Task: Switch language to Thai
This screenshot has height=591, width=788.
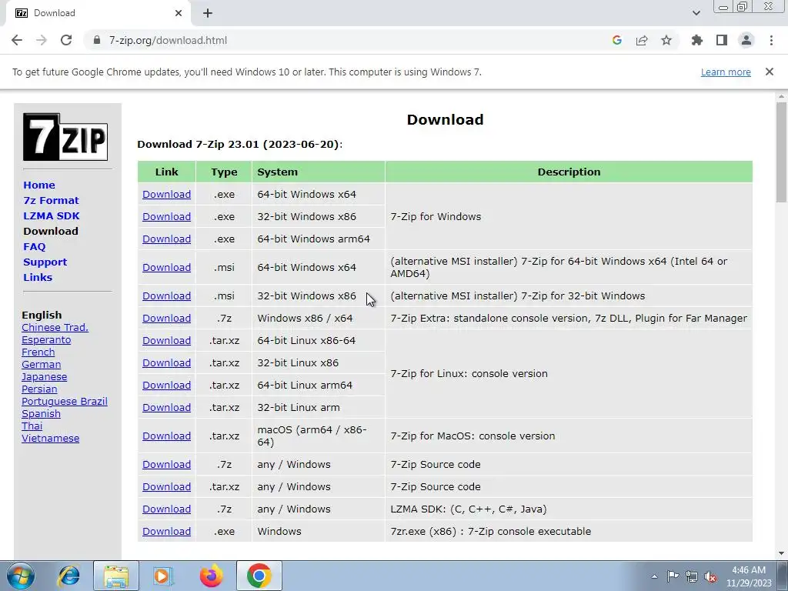Action: point(32,426)
